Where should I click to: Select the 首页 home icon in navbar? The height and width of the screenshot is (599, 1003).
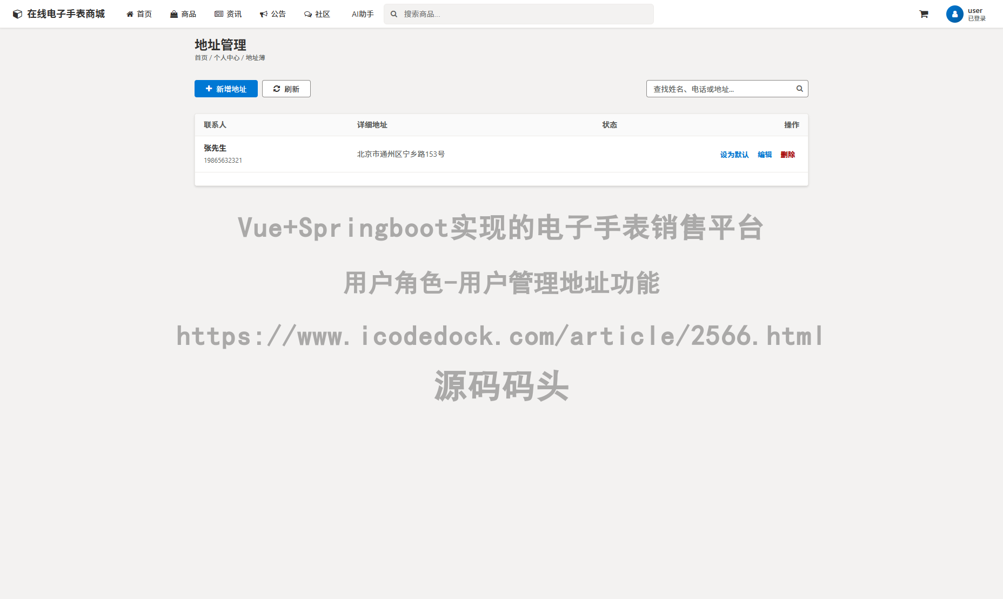(130, 14)
